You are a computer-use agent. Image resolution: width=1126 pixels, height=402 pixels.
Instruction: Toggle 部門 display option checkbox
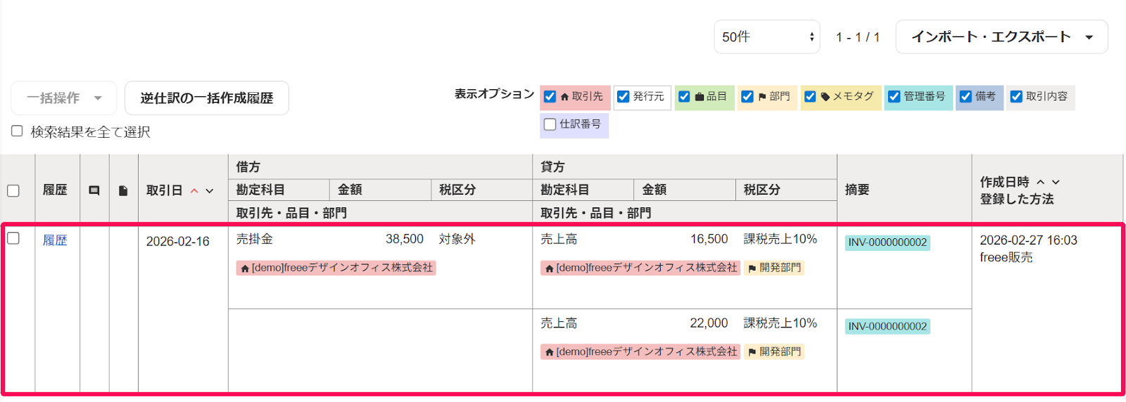(747, 96)
